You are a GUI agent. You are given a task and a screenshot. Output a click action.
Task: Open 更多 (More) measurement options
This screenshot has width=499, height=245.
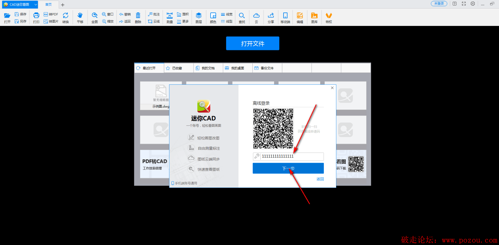point(183,21)
